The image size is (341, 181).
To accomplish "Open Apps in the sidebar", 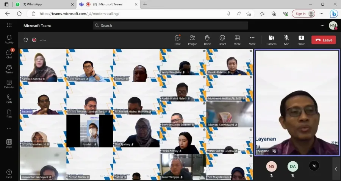I will 9,144.
